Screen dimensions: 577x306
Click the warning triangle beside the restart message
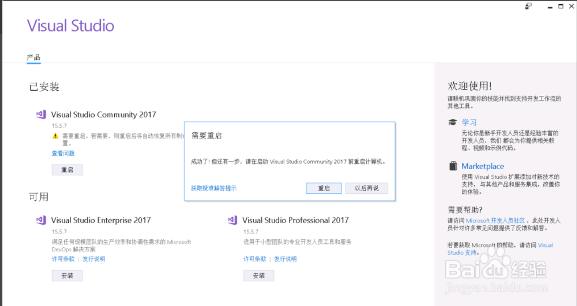(55, 136)
